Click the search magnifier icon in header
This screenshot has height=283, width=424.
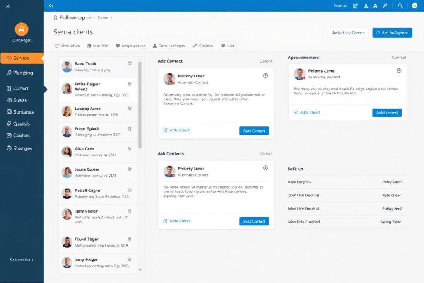click(400, 6)
